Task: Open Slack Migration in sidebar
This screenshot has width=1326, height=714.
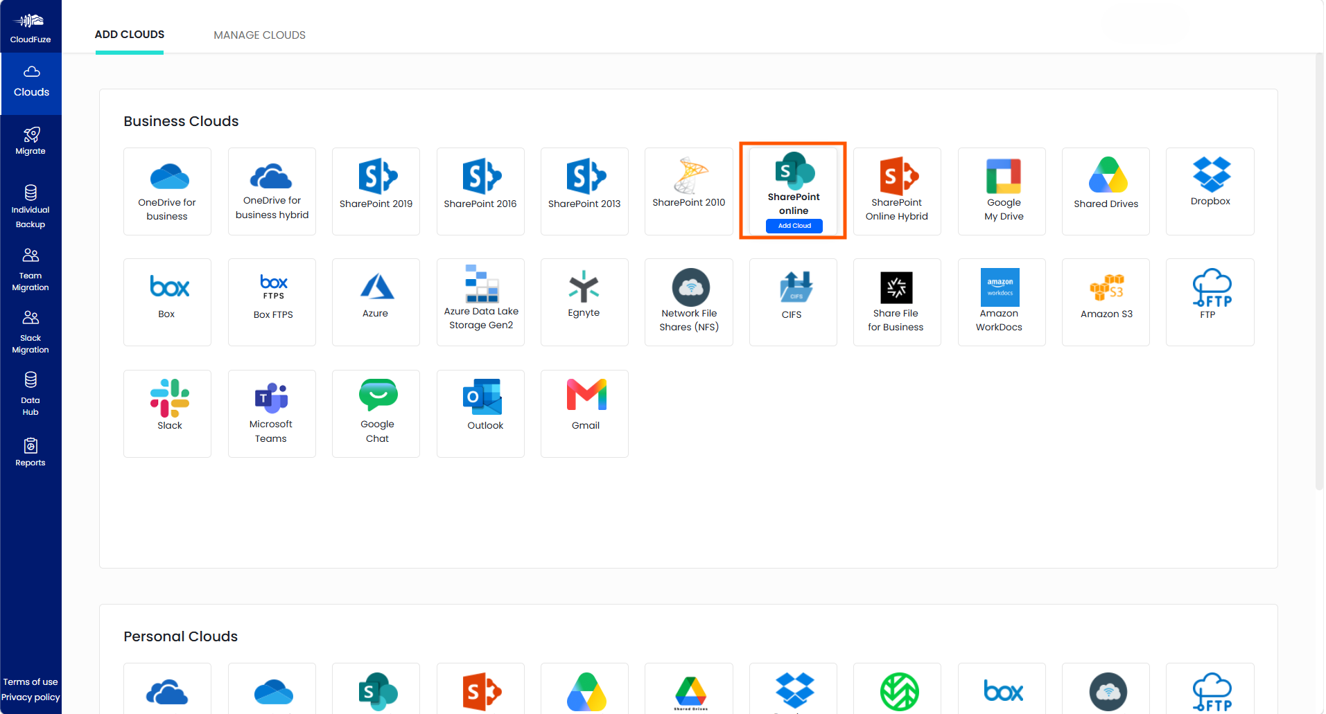Action: tap(30, 332)
